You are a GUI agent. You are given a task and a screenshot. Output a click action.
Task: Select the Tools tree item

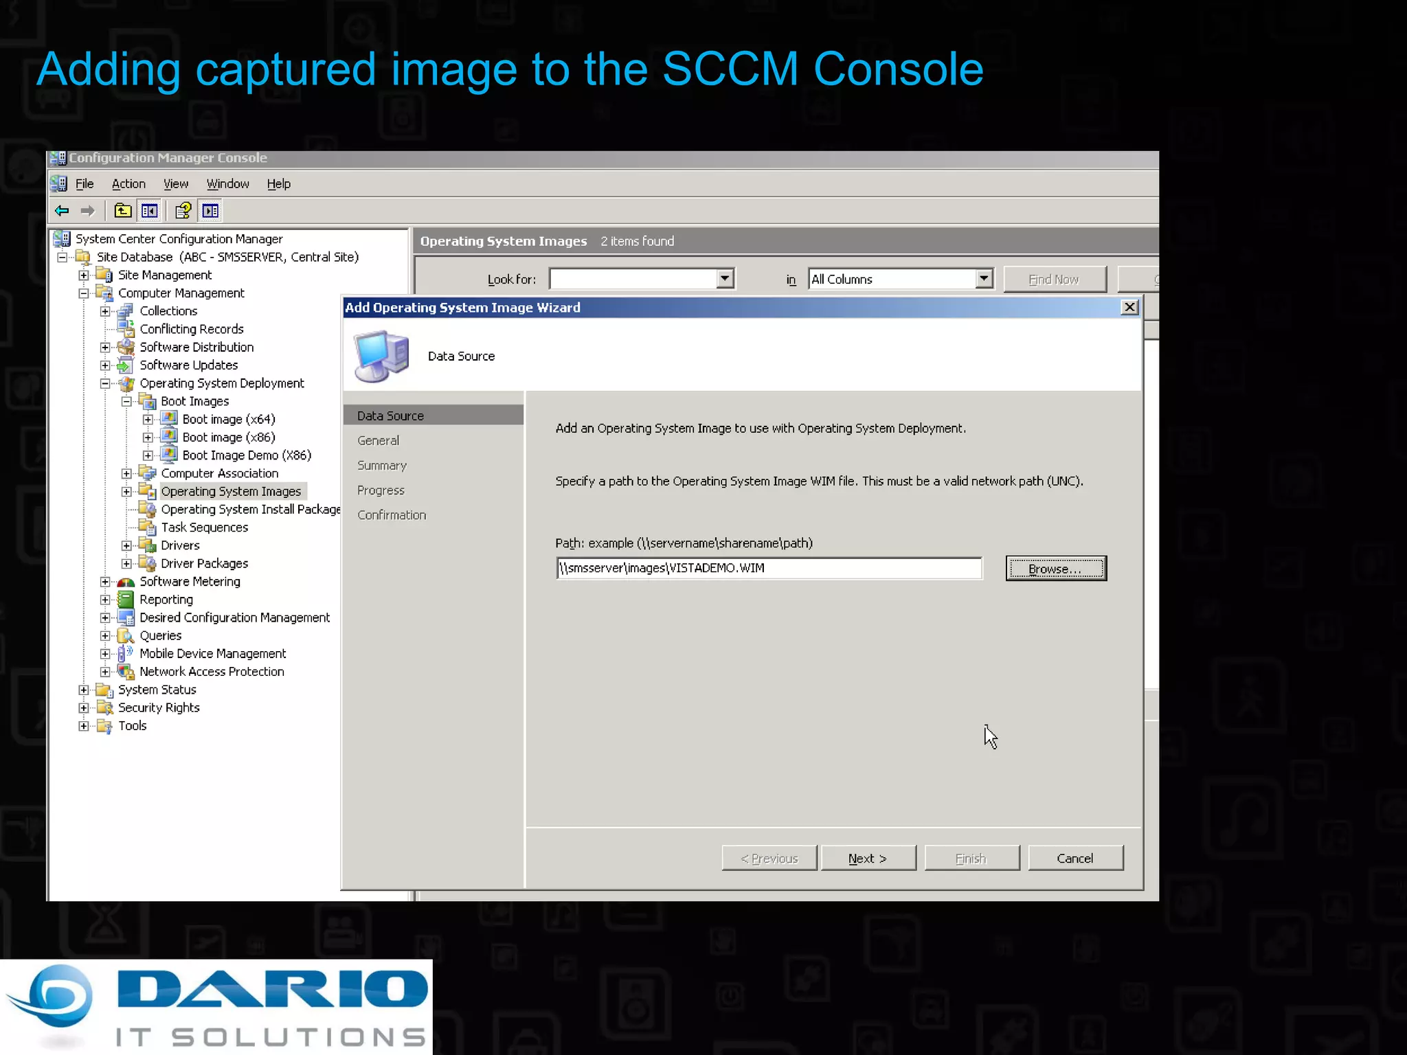133,726
